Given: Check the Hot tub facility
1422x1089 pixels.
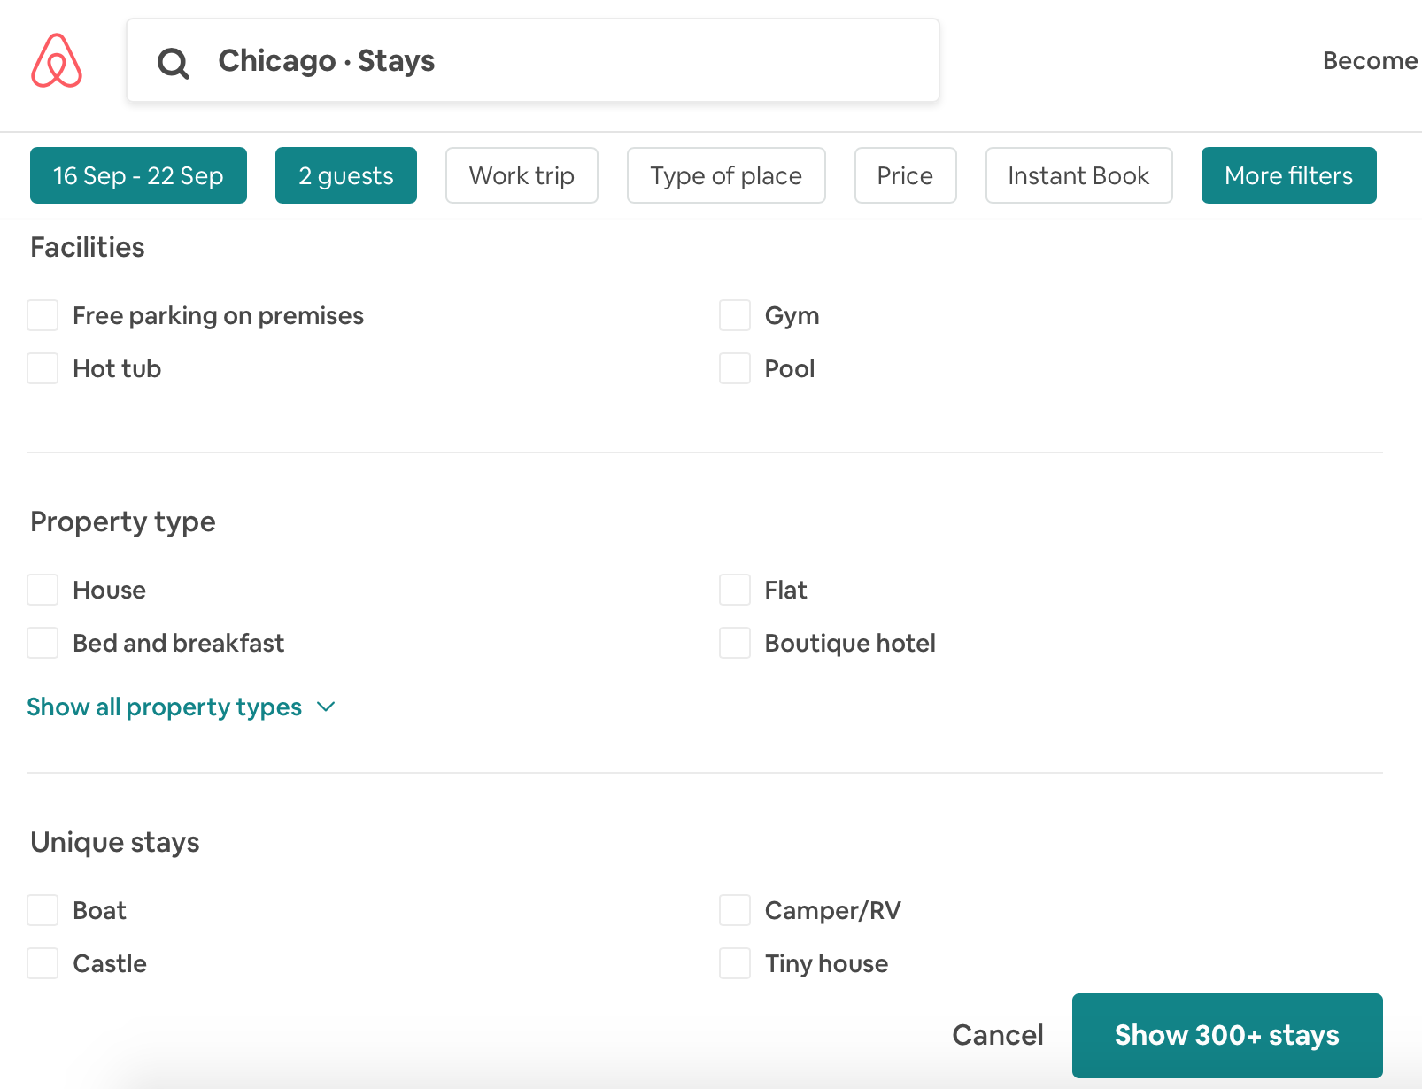Looking at the screenshot, I should (x=43, y=368).
